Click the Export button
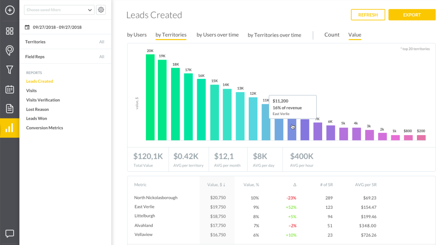Image resolution: width=437 pixels, height=245 pixels. tap(412, 15)
